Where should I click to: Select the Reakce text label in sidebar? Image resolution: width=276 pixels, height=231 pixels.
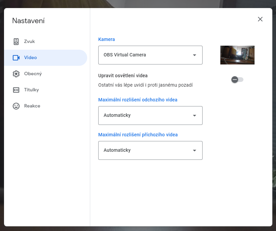pyautogui.click(x=32, y=106)
